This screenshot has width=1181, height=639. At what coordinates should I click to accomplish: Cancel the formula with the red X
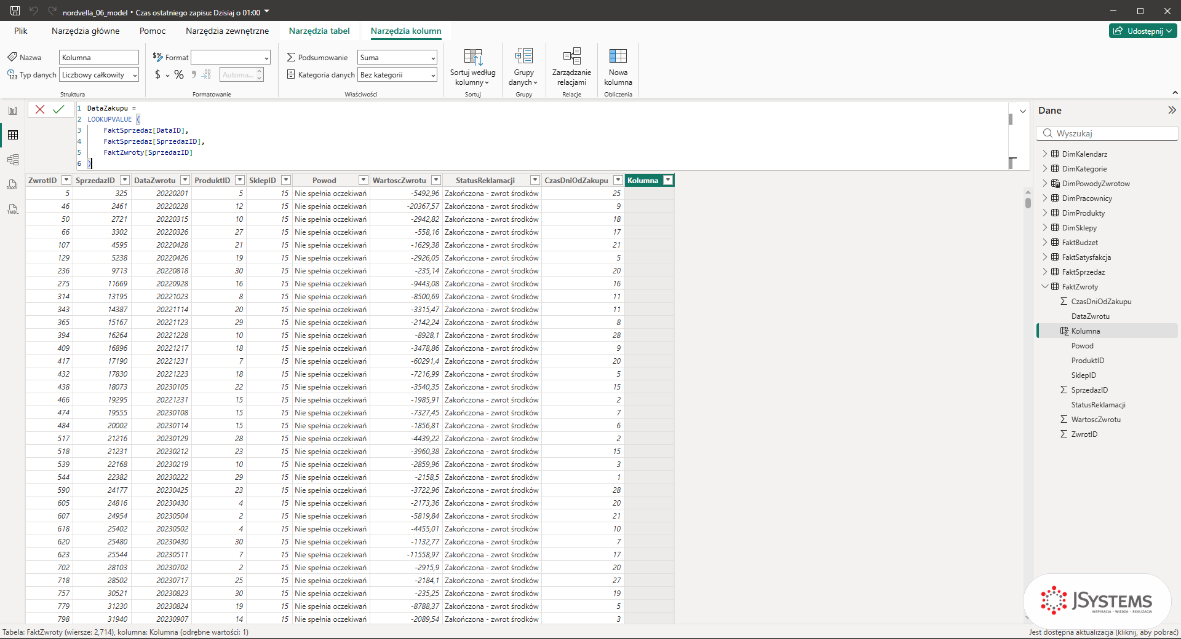[x=40, y=109]
